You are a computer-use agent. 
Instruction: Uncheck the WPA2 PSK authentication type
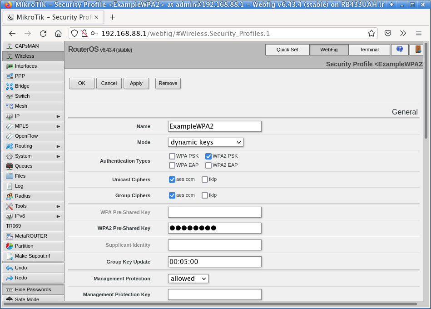tap(208, 156)
